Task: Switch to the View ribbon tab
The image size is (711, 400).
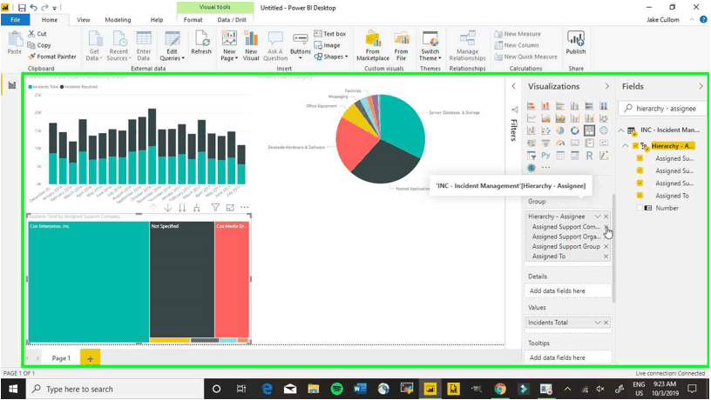Action: pyautogui.click(x=84, y=20)
